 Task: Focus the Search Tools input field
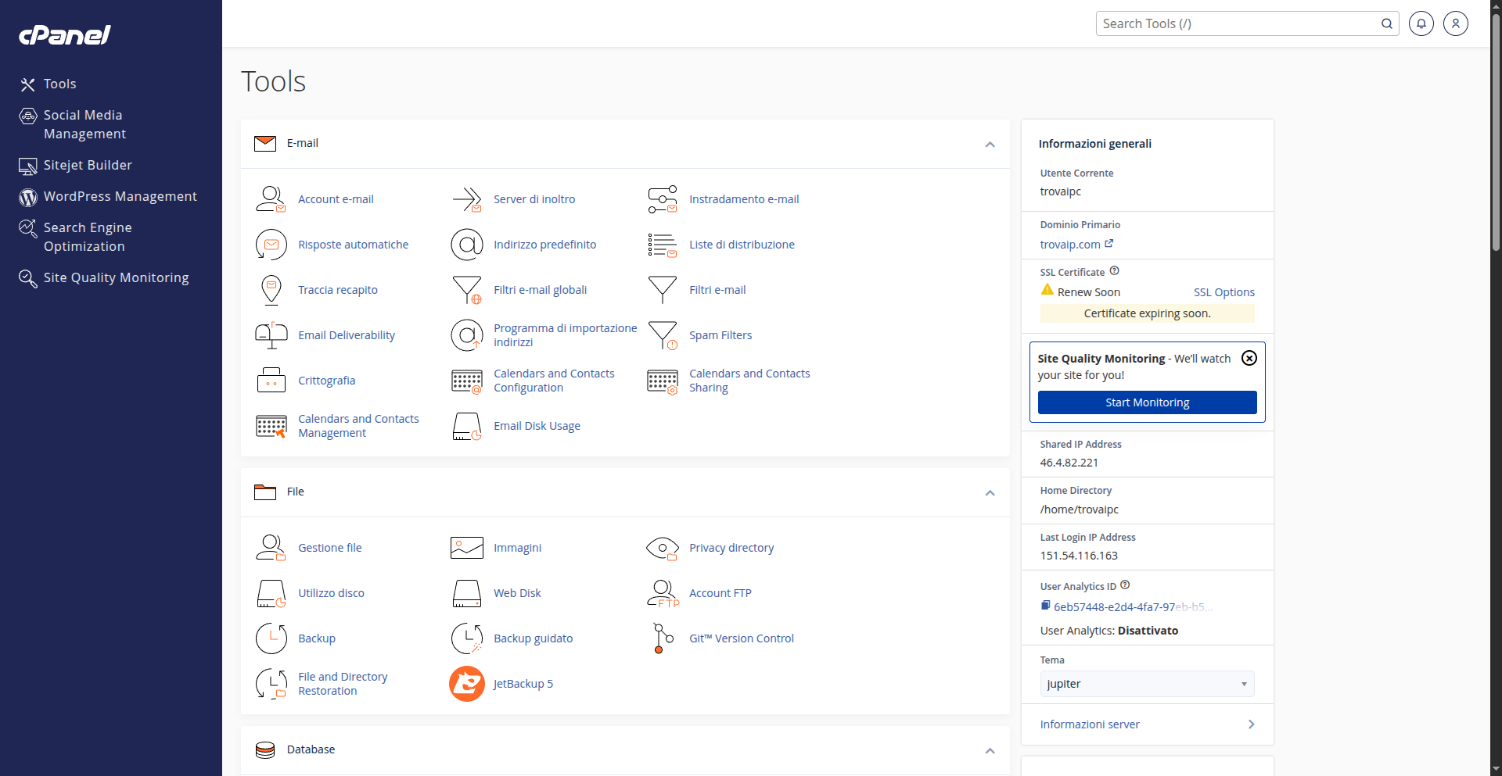pos(1238,23)
